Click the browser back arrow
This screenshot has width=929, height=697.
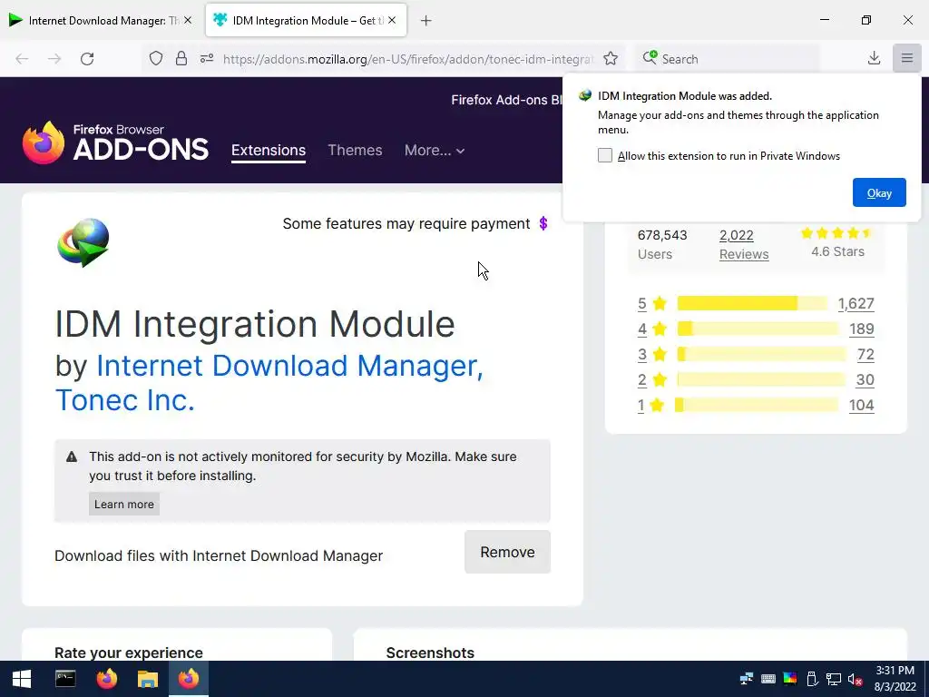coord(22,59)
